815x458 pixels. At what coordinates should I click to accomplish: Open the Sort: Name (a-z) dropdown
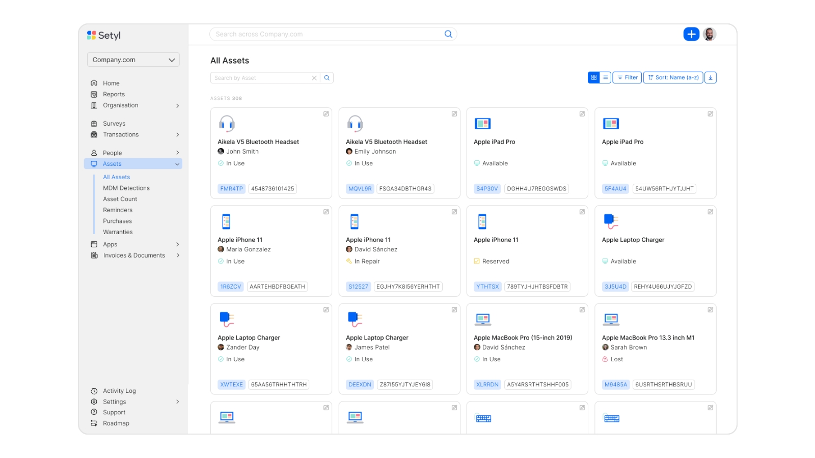[x=673, y=77]
